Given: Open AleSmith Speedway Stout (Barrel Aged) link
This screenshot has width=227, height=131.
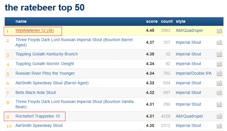Looking at the screenshot, I should click(52, 83).
